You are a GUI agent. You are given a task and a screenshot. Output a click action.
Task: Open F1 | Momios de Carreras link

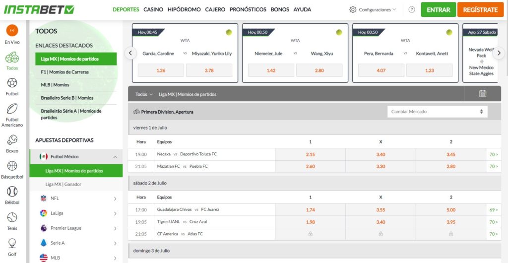point(64,72)
